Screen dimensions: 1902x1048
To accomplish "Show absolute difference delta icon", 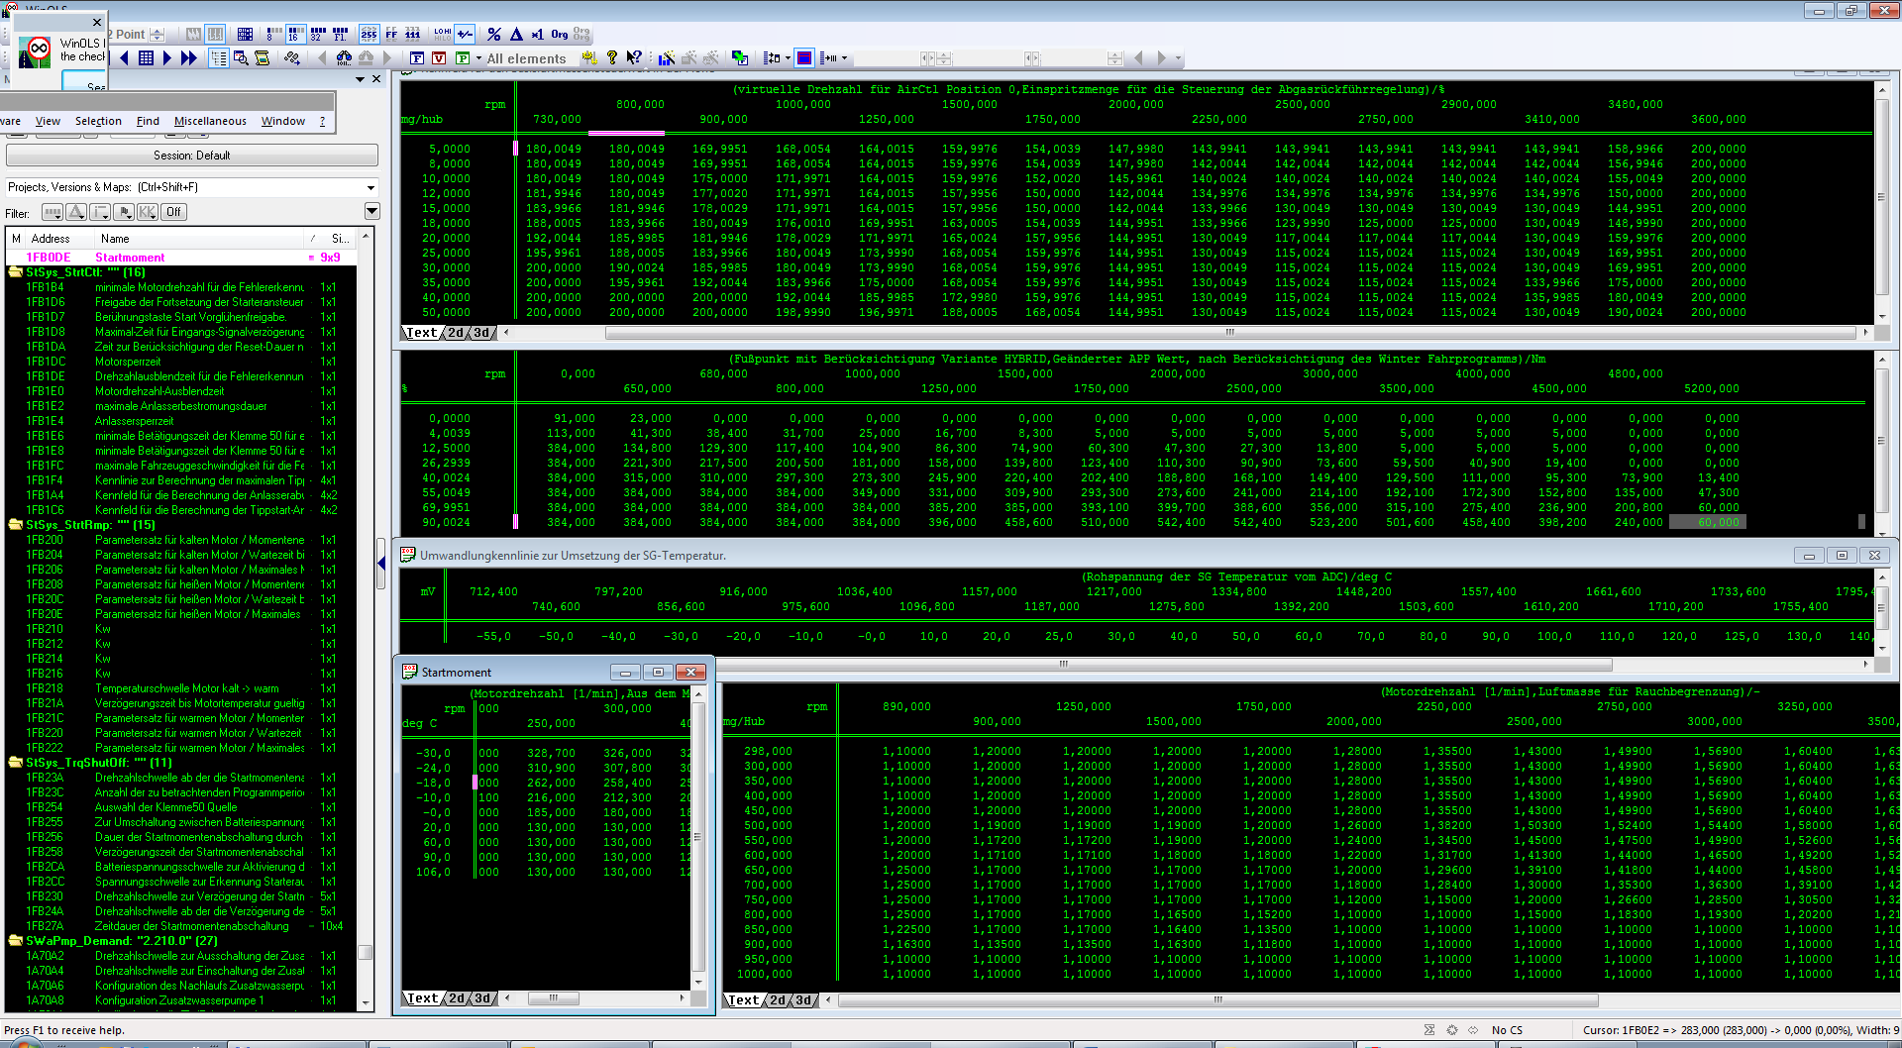I will coord(516,34).
